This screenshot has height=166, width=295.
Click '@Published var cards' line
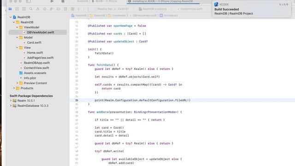coord(117,34)
